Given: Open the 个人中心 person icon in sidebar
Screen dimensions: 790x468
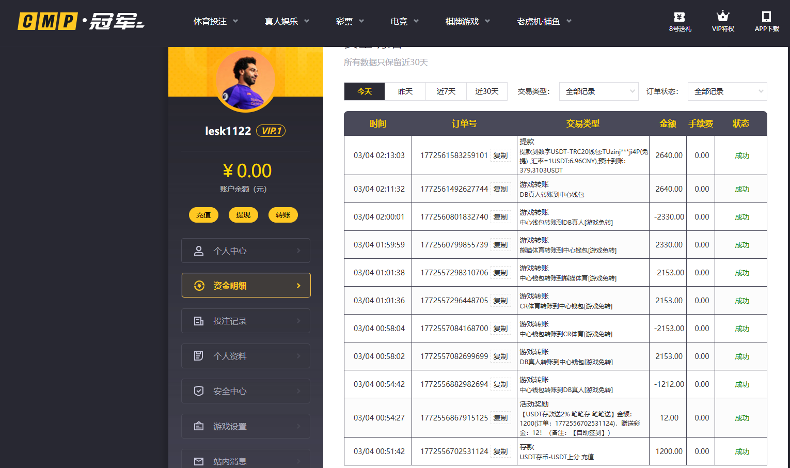Looking at the screenshot, I should 199,251.
